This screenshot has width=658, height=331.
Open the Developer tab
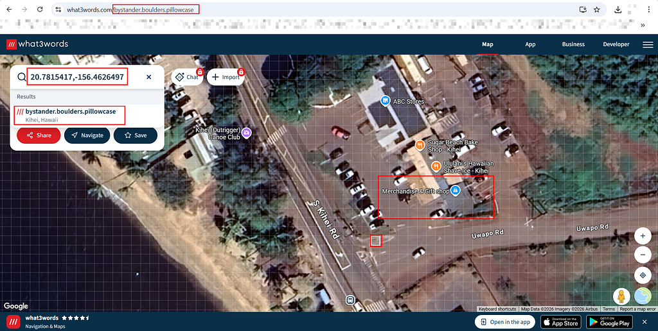pos(616,44)
